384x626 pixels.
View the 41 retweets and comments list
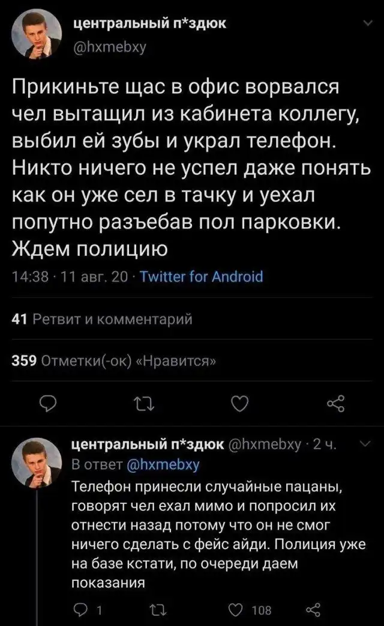(102, 320)
